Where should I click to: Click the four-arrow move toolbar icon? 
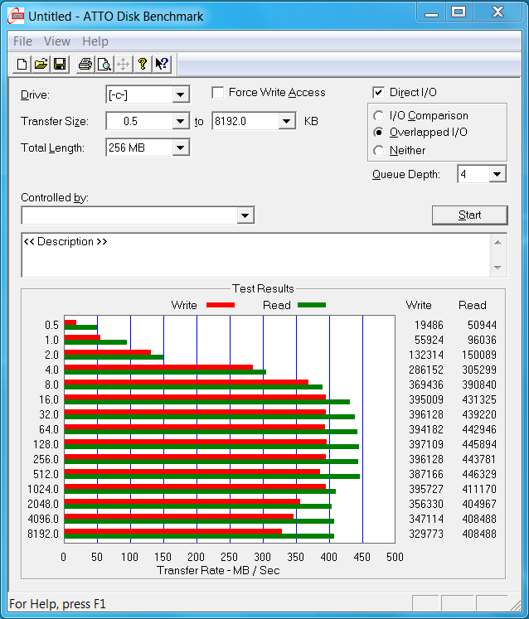[x=123, y=64]
